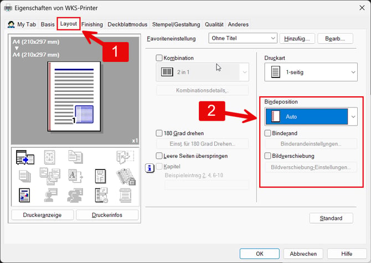The height and width of the screenshot is (263, 371).
Task: Click the greyed scattered multiple pages icon
Action: 50,176
